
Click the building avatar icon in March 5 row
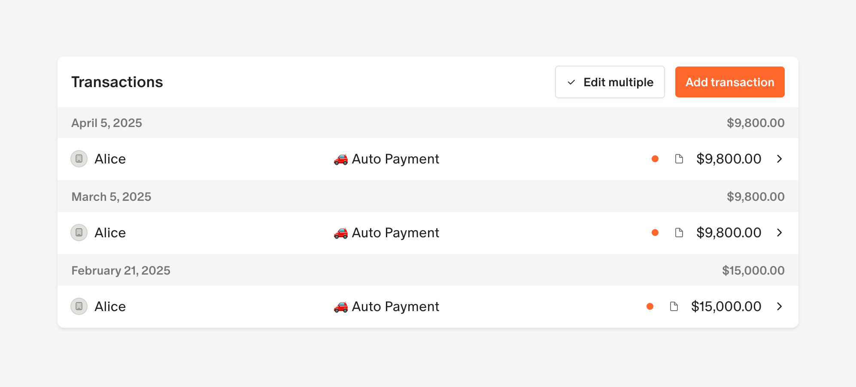pos(79,233)
